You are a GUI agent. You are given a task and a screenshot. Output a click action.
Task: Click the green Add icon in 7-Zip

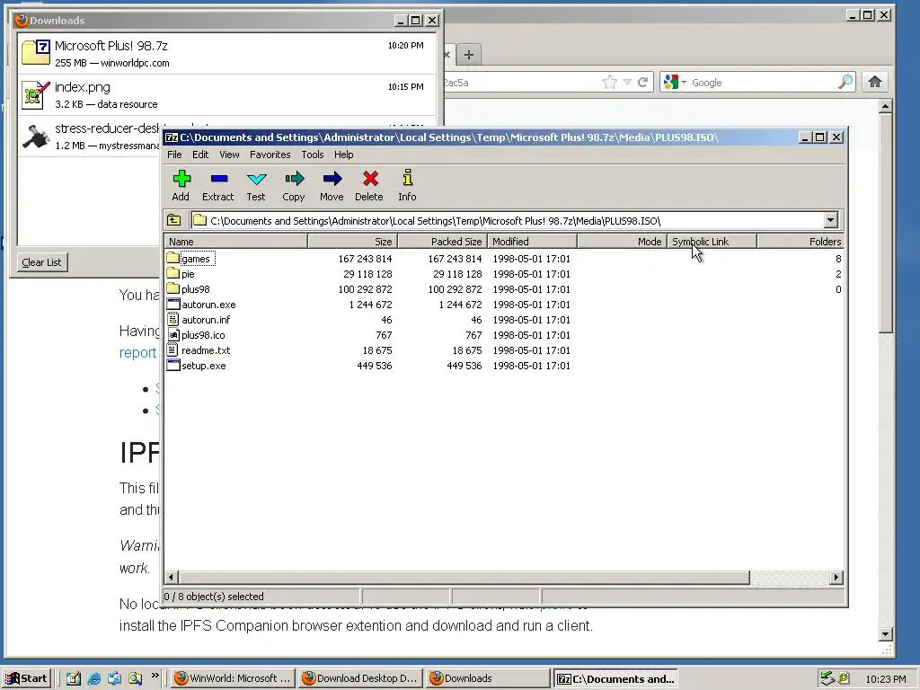click(181, 179)
